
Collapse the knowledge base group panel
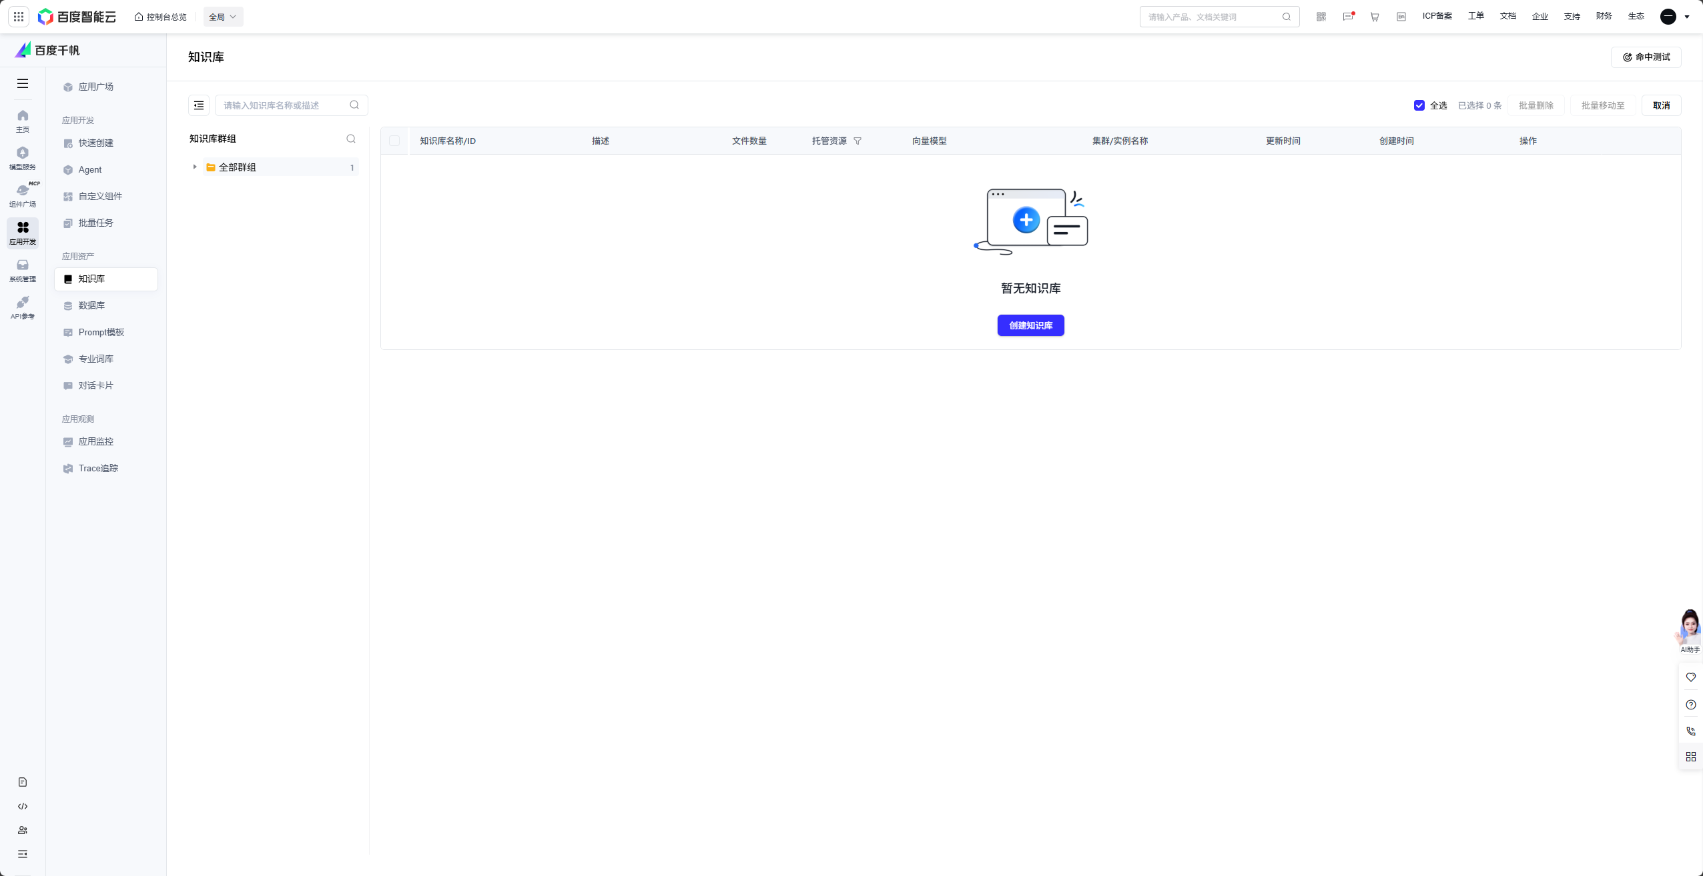click(x=199, y=105)
